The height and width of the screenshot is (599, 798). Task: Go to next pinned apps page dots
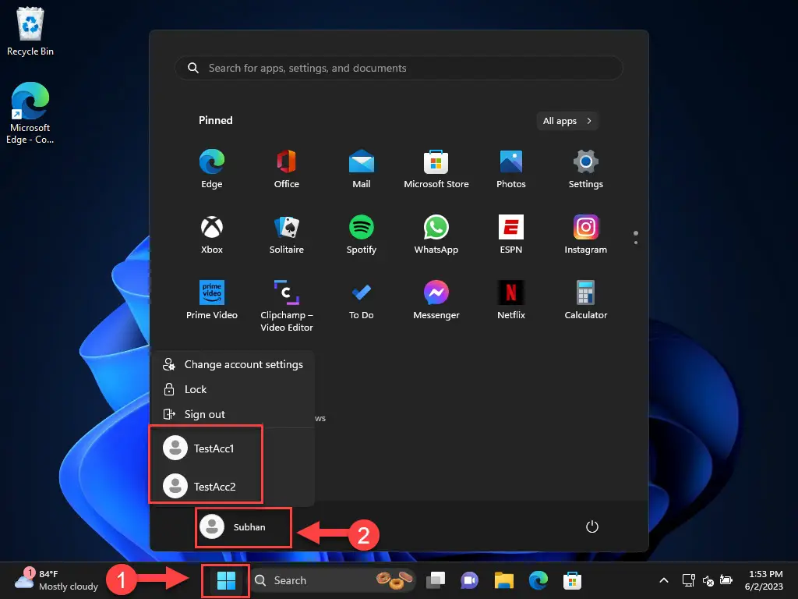[636, 237]
